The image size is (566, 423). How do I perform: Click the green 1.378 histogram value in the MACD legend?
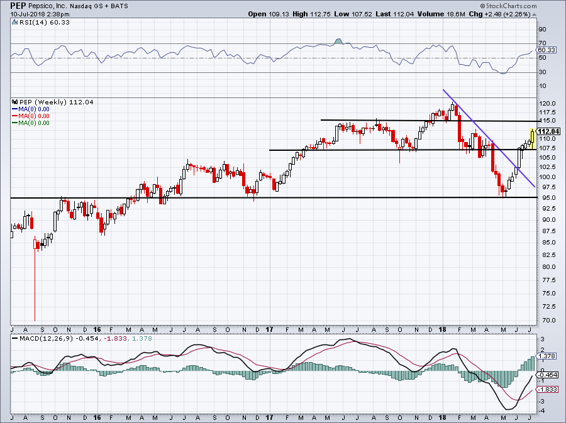point(142,339)
